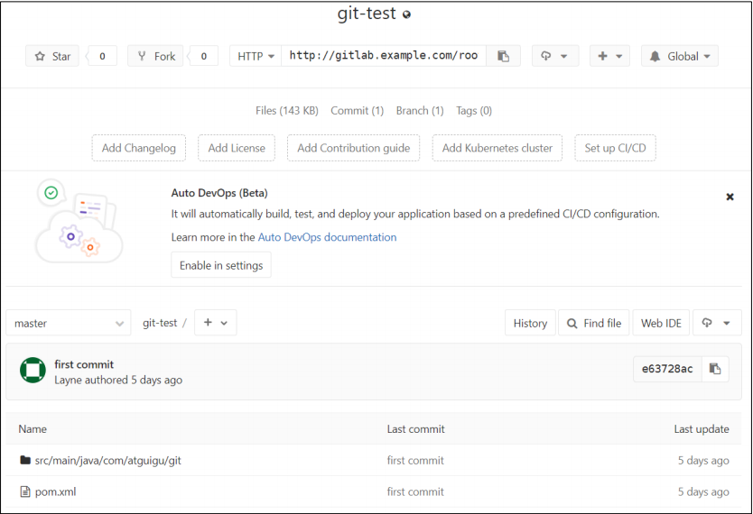753x514 pixels.
Task: Open the Global notification dropdown
Action: (x=680, y=56)
